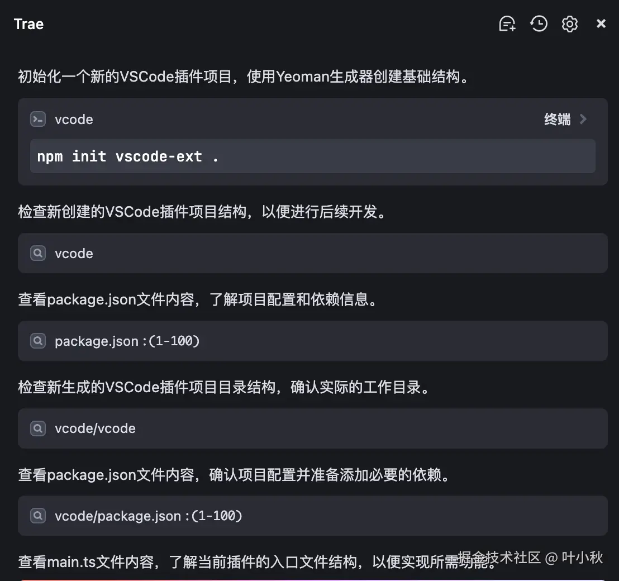Click the search icon beside package.json :(1-100)
Viewport: 619px width, 581px height.
37,341
